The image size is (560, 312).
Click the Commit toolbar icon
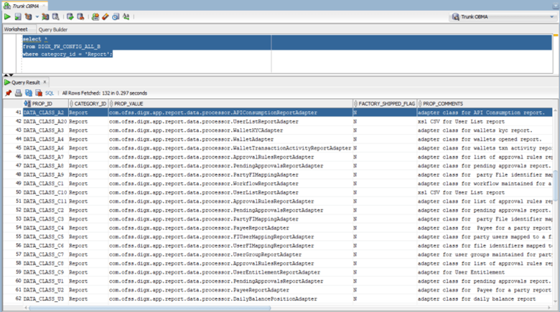coord(70,16)
